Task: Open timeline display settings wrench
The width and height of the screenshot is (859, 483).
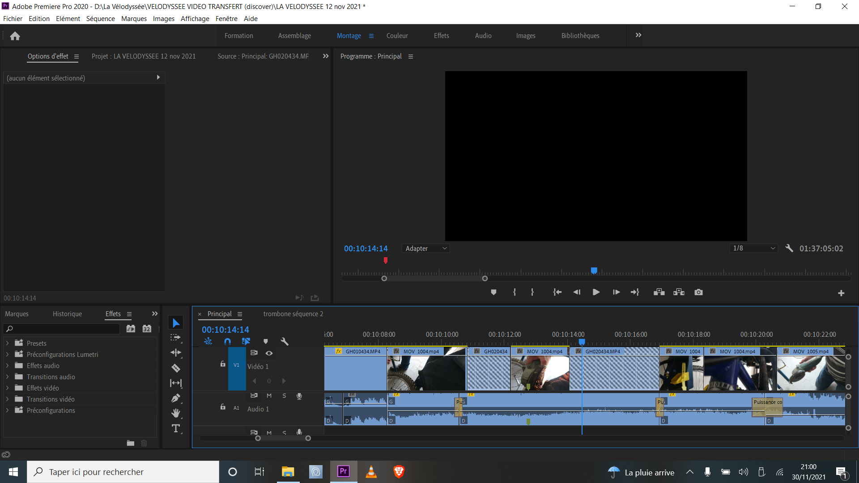Action: point(285,342)
